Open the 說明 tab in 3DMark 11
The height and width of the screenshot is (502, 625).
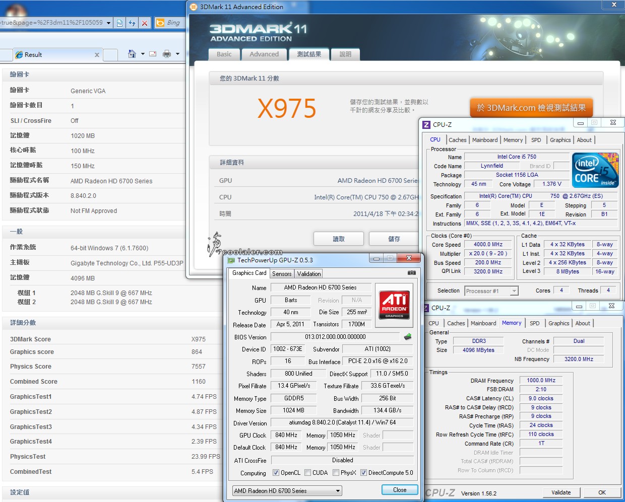click(x=345, y=54)
